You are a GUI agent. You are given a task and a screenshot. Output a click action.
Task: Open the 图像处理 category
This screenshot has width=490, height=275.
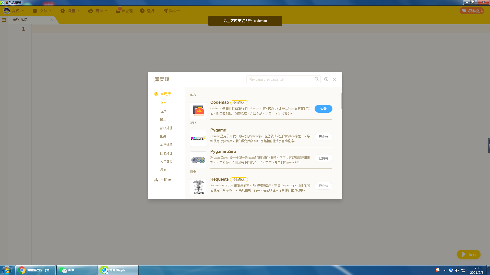click(166, 153)
